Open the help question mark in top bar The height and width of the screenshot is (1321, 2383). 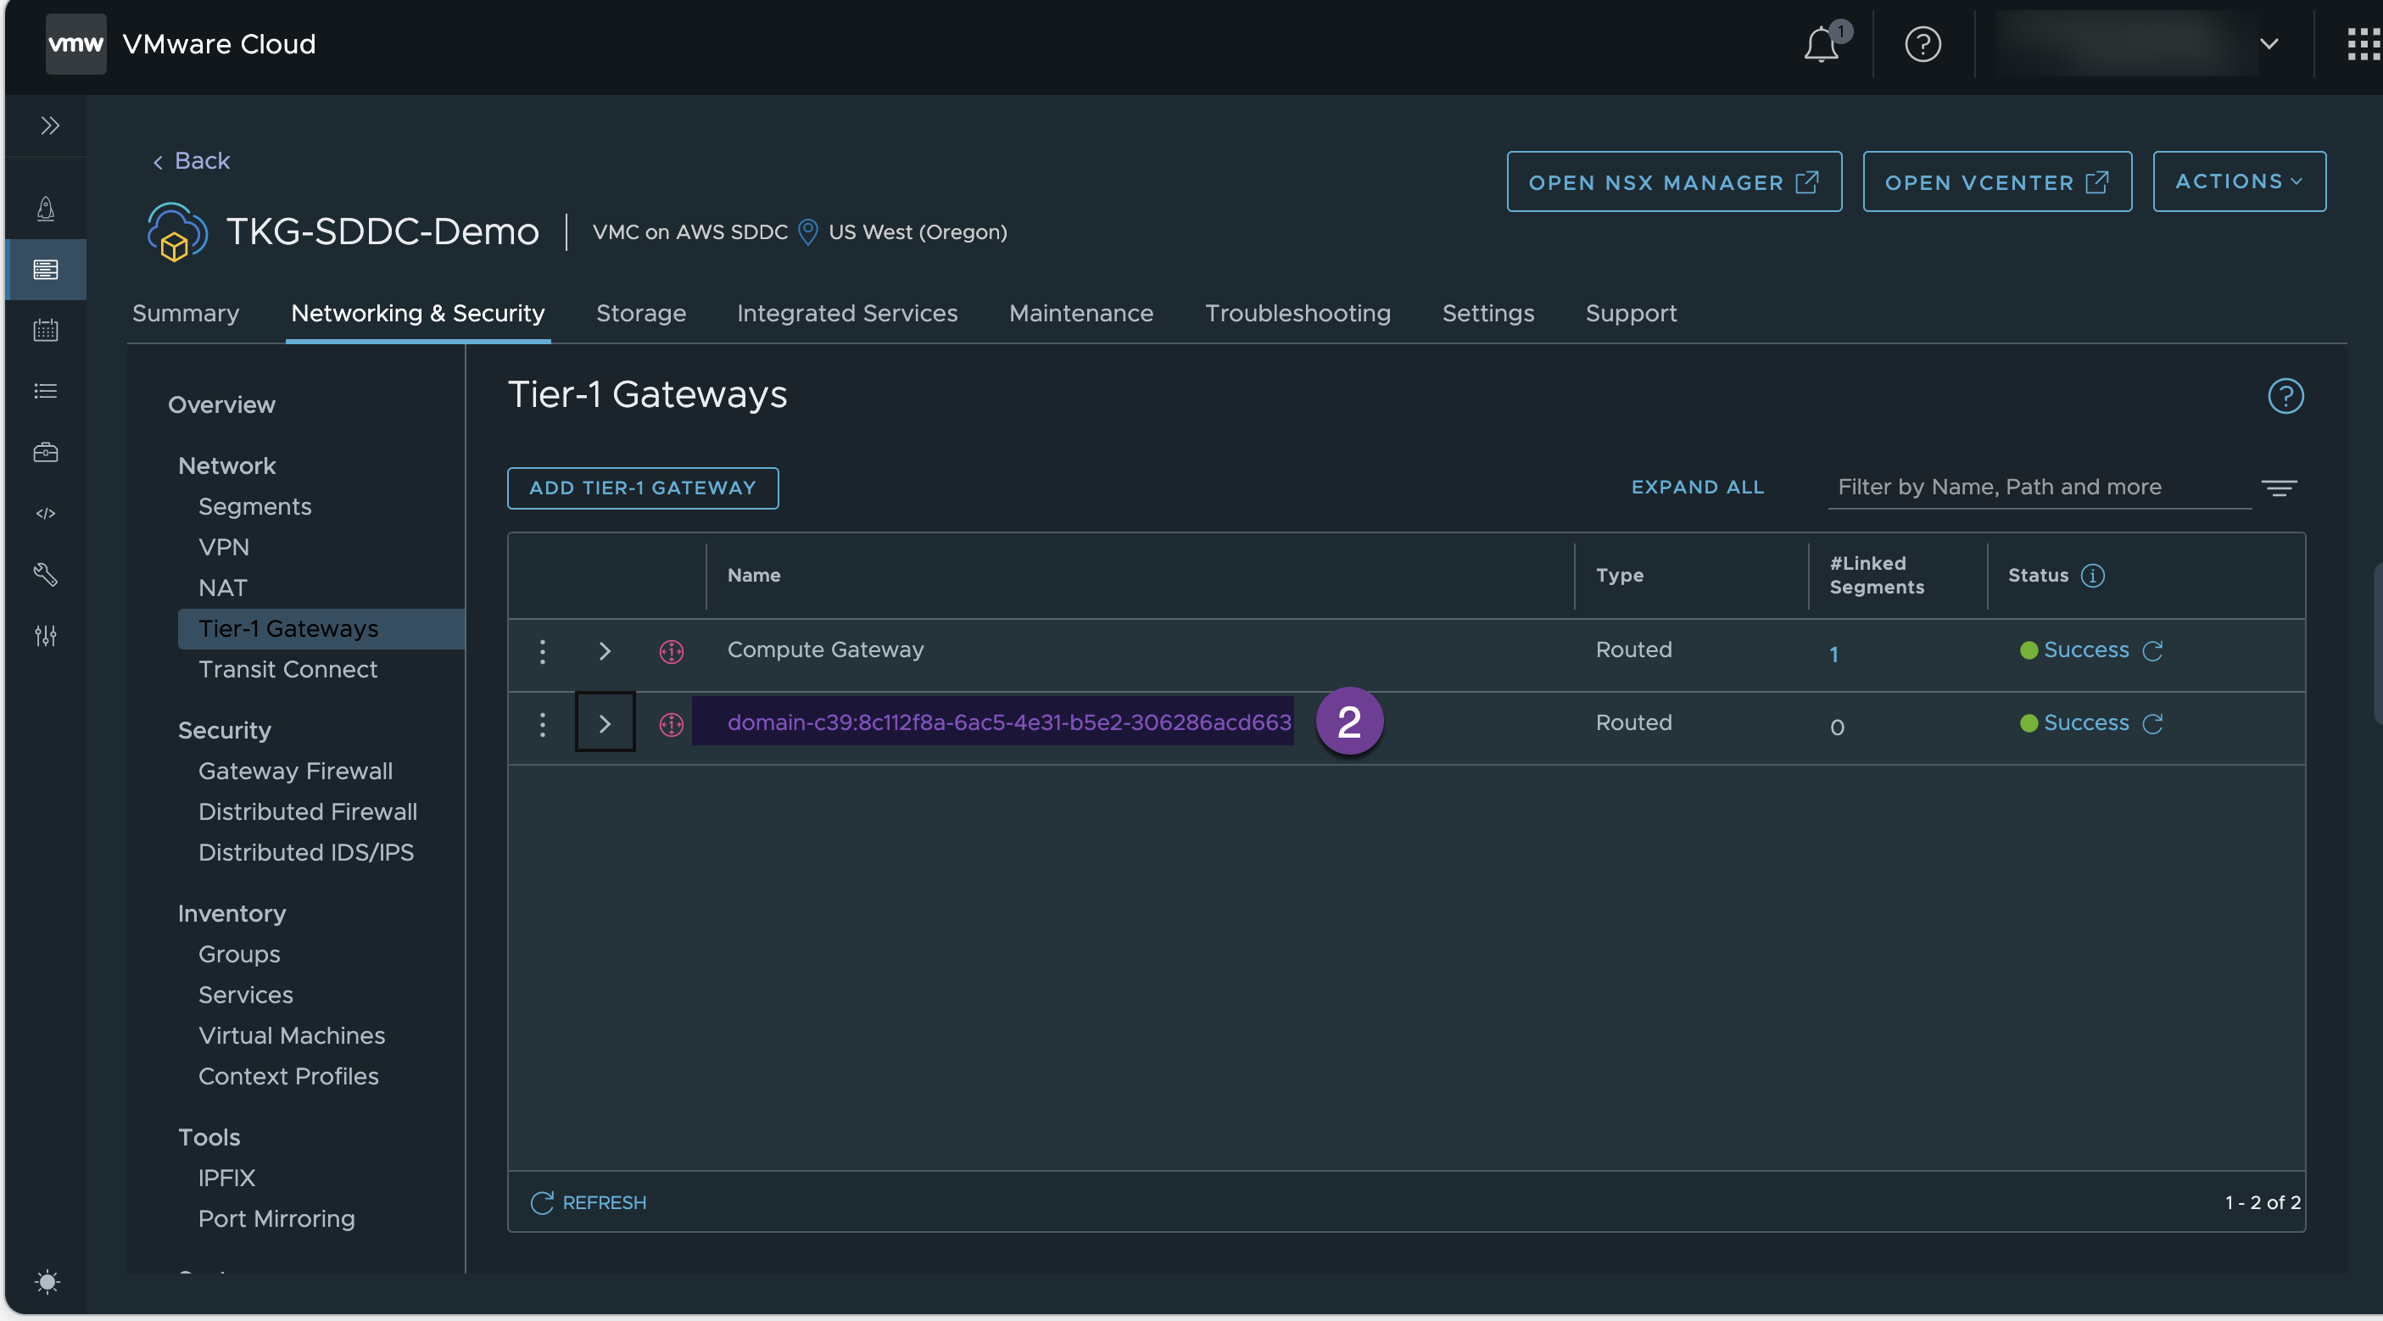point(1923,43)
